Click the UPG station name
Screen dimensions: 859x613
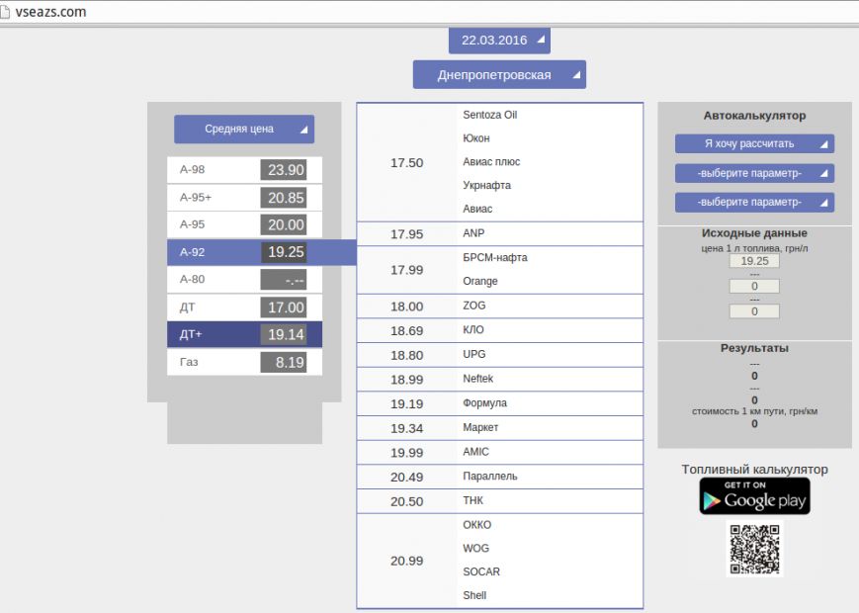click(473, 354)
